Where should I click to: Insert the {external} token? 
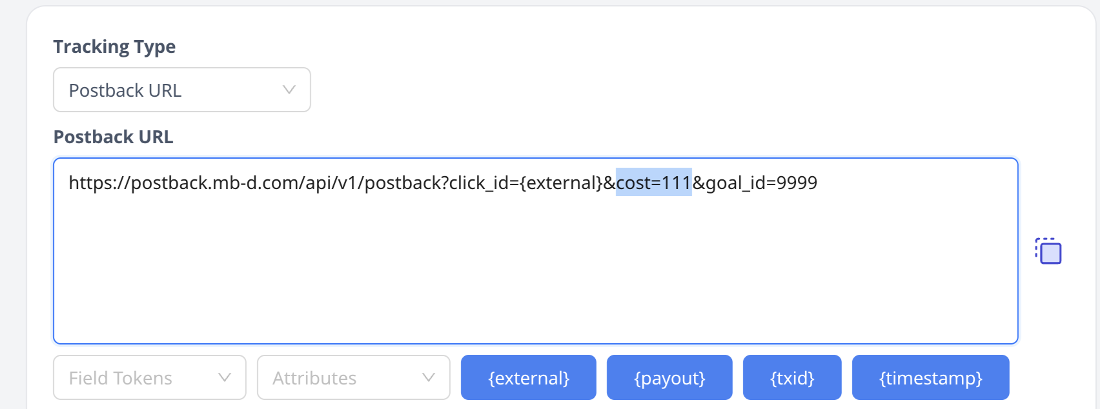click(528, 377)
